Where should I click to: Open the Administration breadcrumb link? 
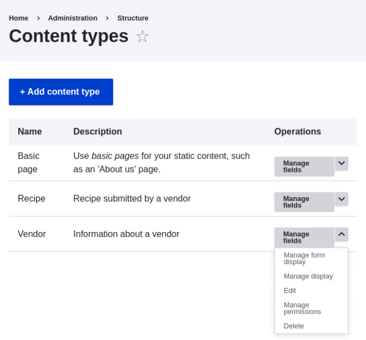(x=73, y=18)
